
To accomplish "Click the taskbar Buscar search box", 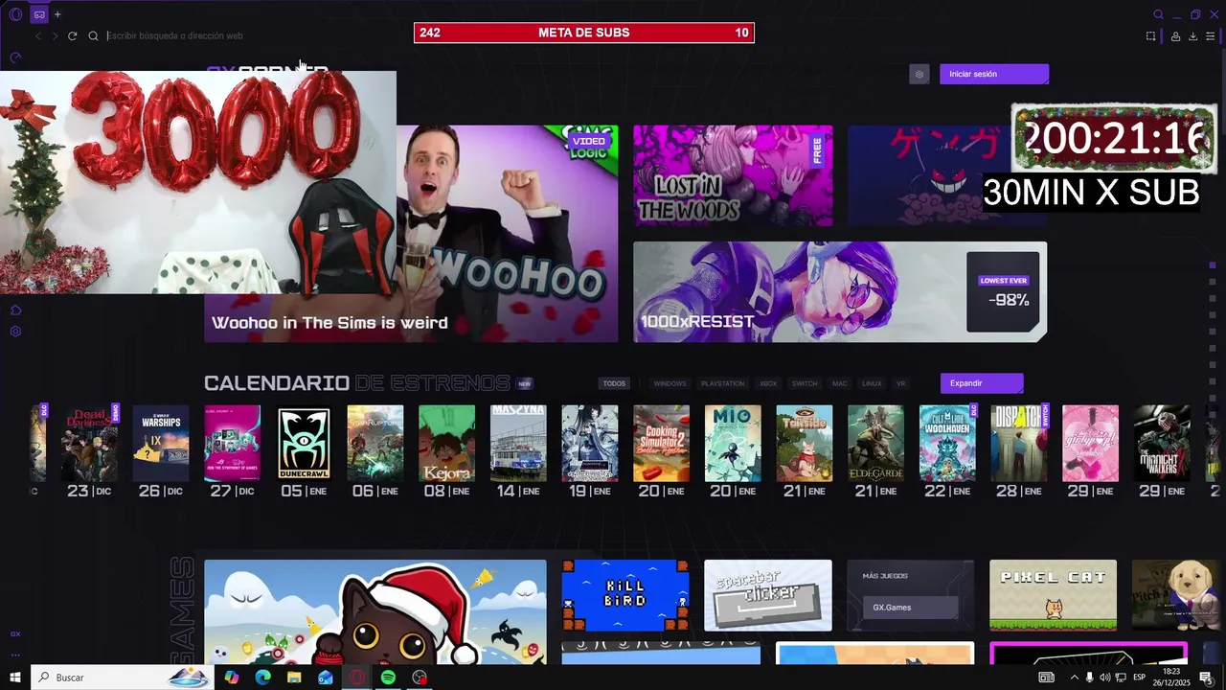I will pos(123,678).
